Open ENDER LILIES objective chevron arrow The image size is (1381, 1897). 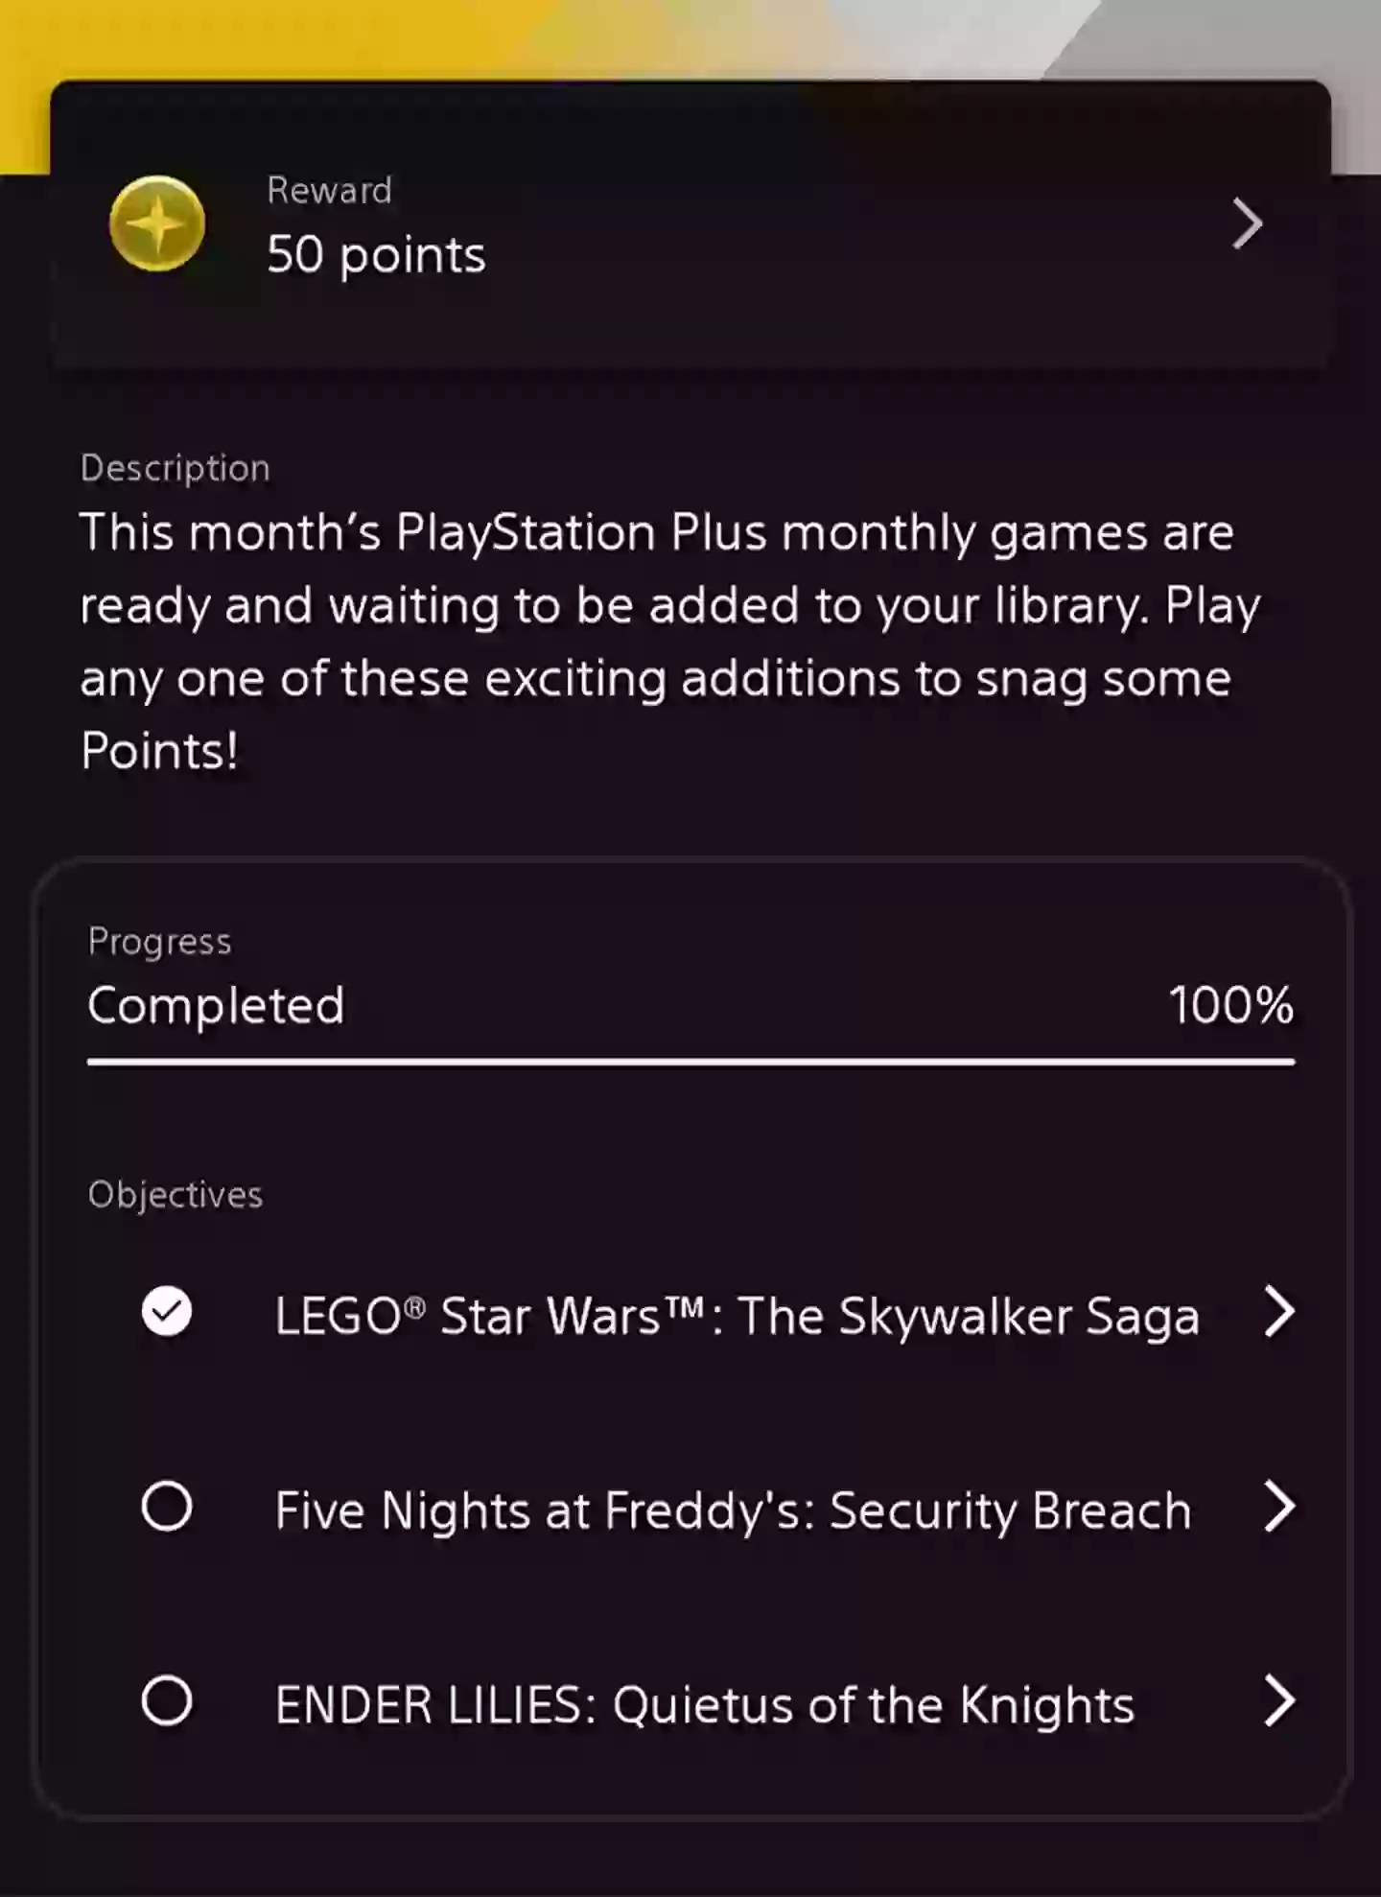click(x=1279, y=1701)
